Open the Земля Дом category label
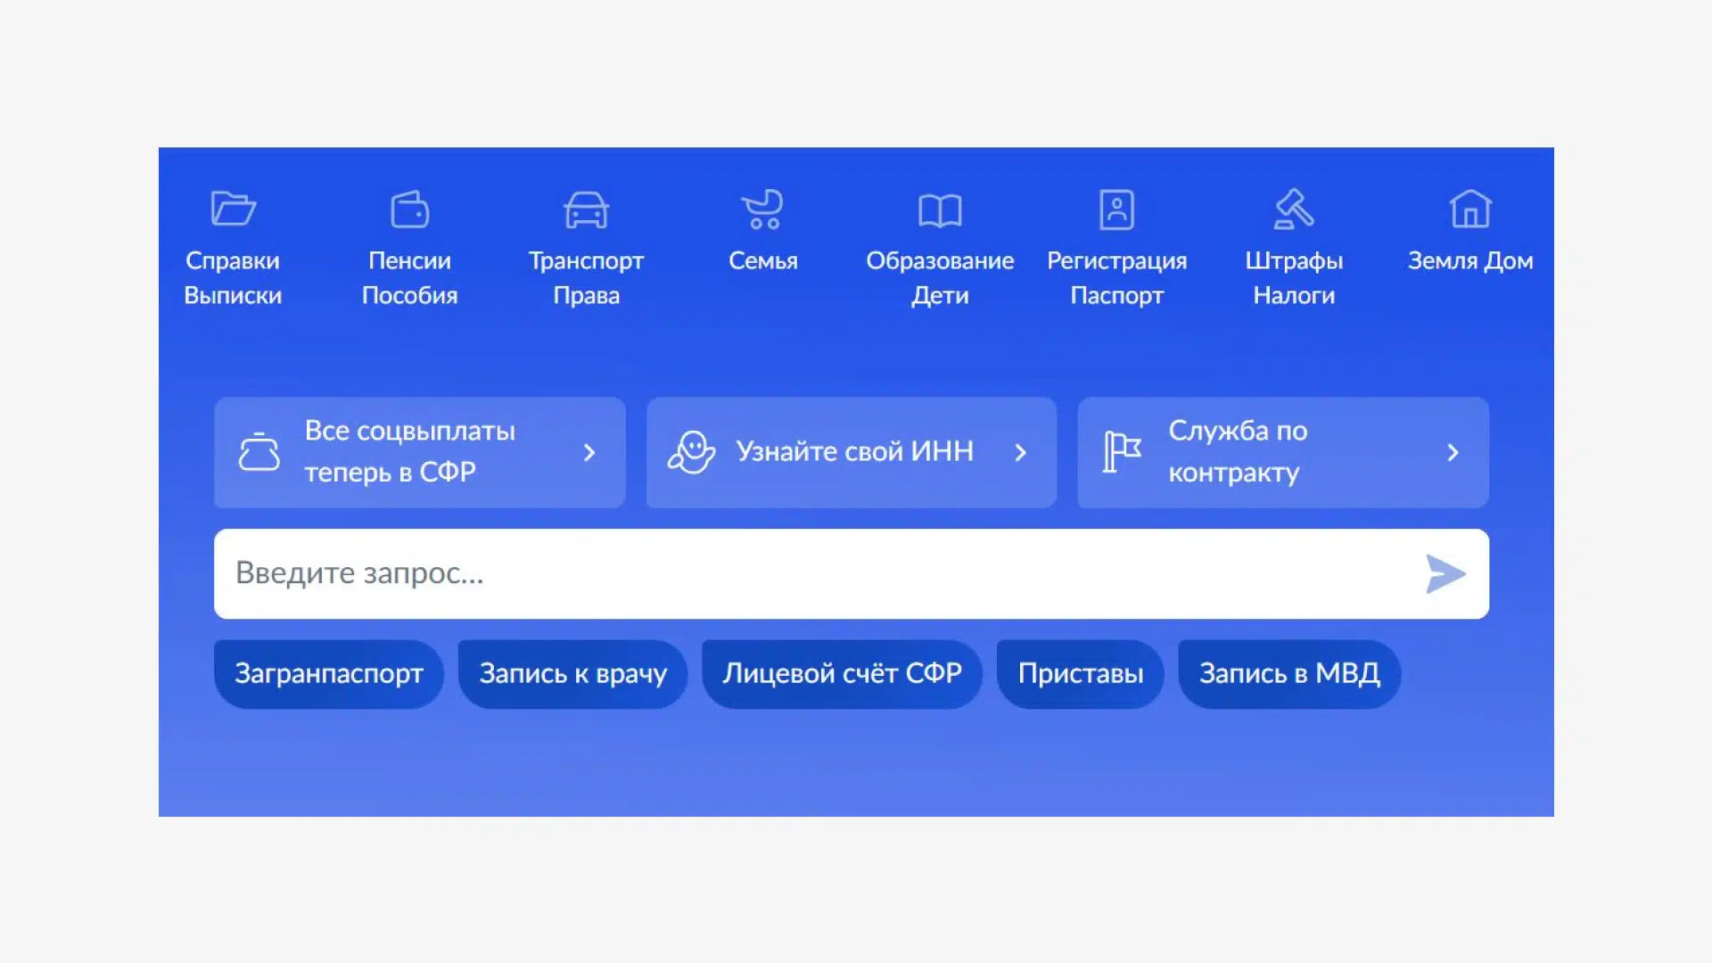The width and height of the screenshot is (1712, 963). (x=1470, y=260)
